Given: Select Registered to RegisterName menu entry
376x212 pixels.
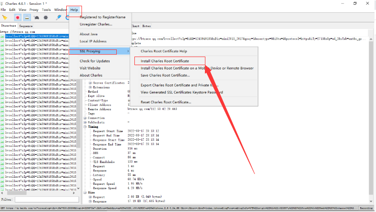Looking at the screenshot, I should tap(102, 17).
